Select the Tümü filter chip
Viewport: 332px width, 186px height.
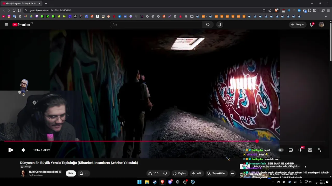245,167
